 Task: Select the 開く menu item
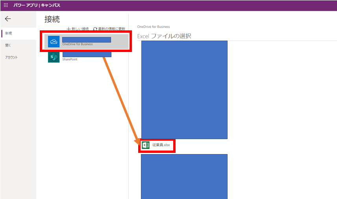(x=18, y=45)
